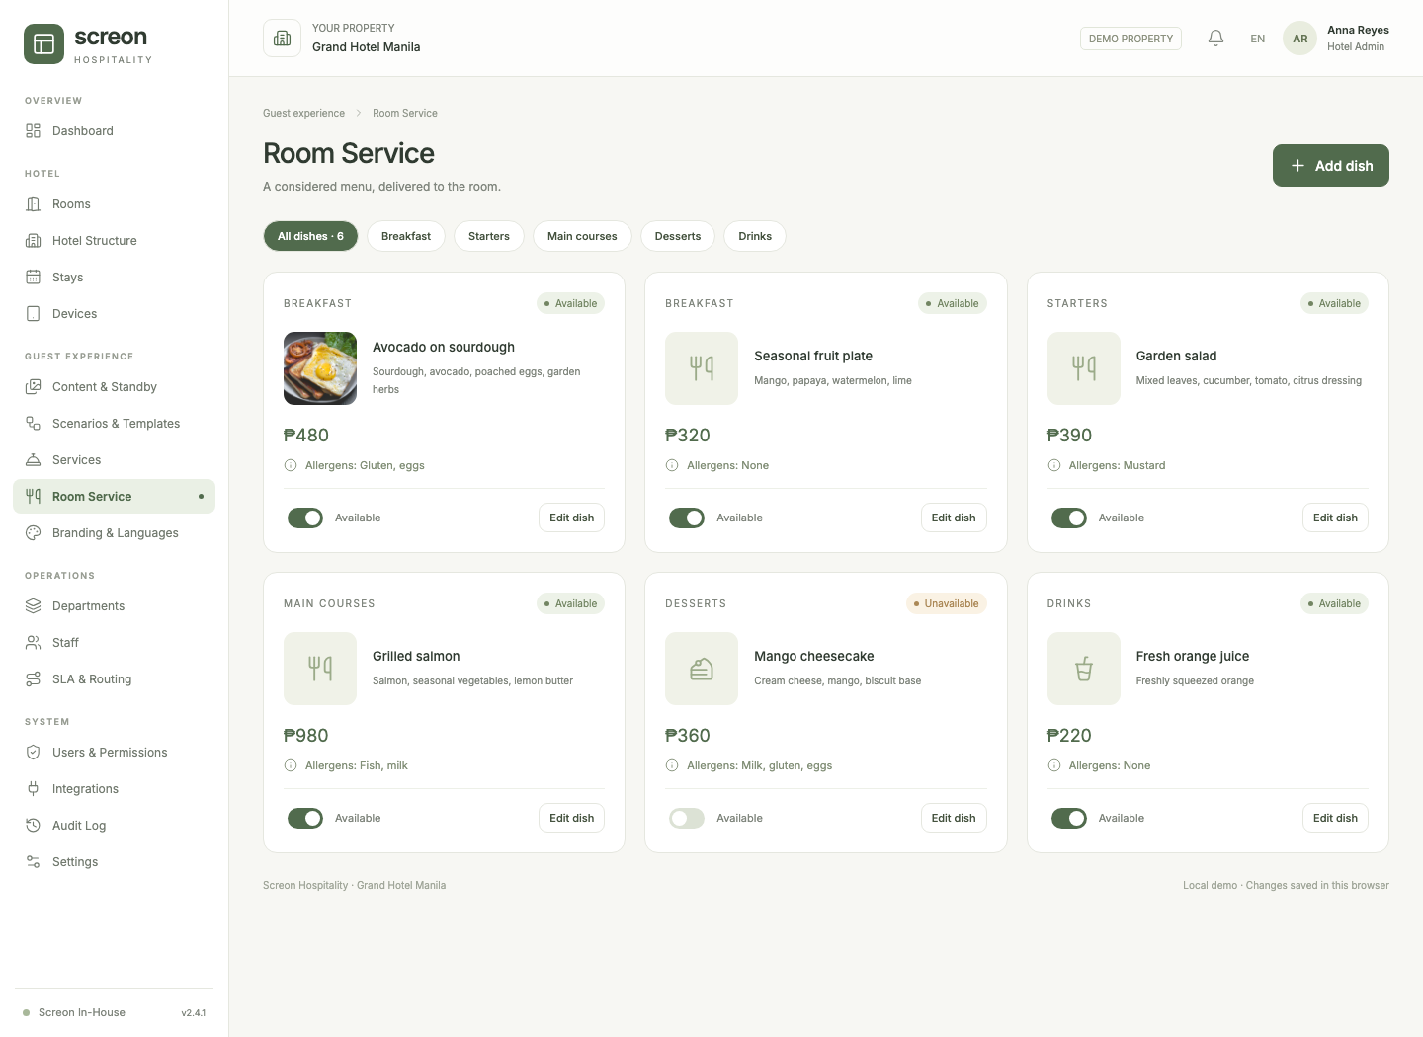Screen dimensions: 1423x1037
Task: Click SLA & Routing icon
Action: pyautogui.click(x=33, y=679)
